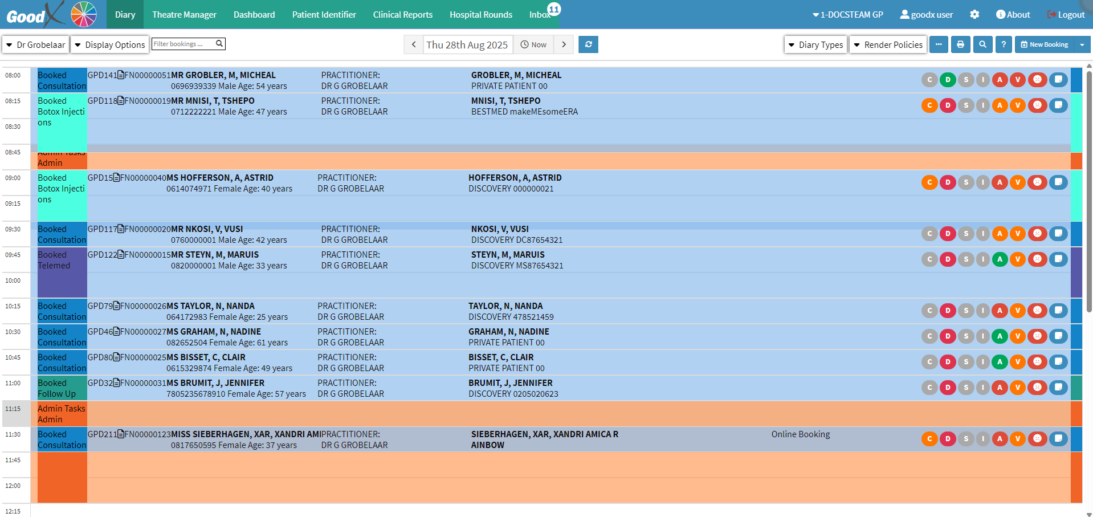Switch to the Theatre Manager tab
This screenshot has width=1093, height=517.
point(184,15)
